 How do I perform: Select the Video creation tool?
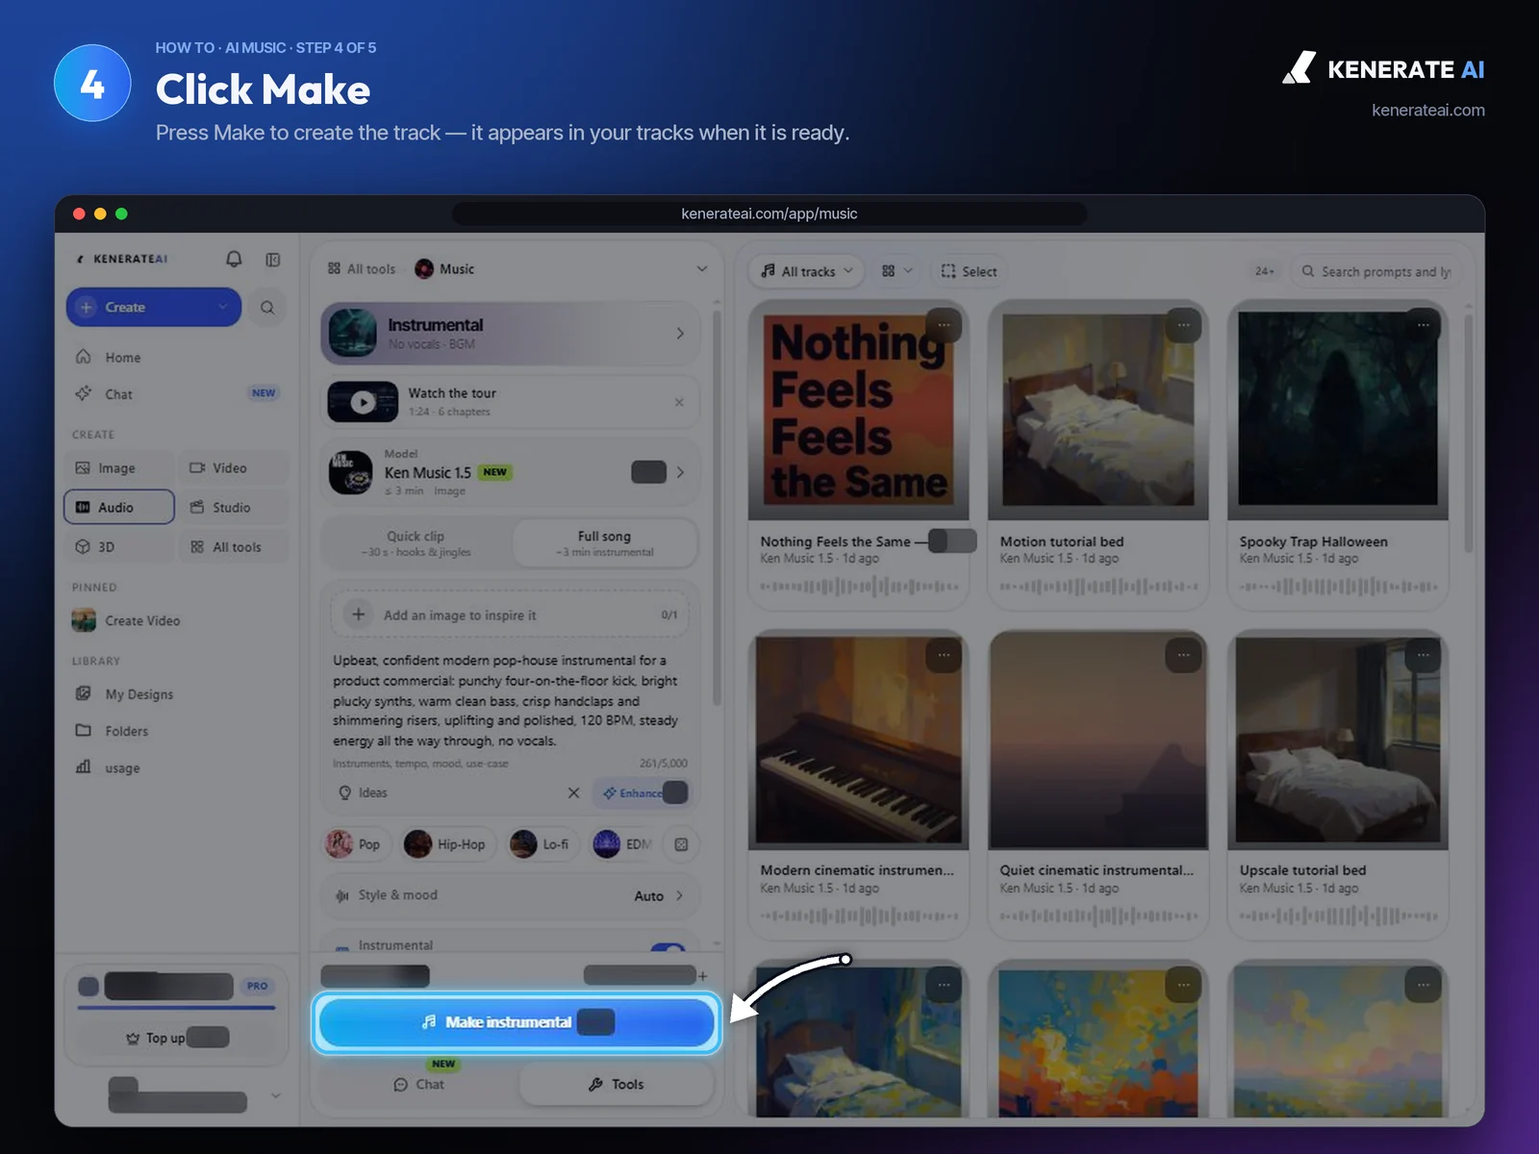(233, 468)
